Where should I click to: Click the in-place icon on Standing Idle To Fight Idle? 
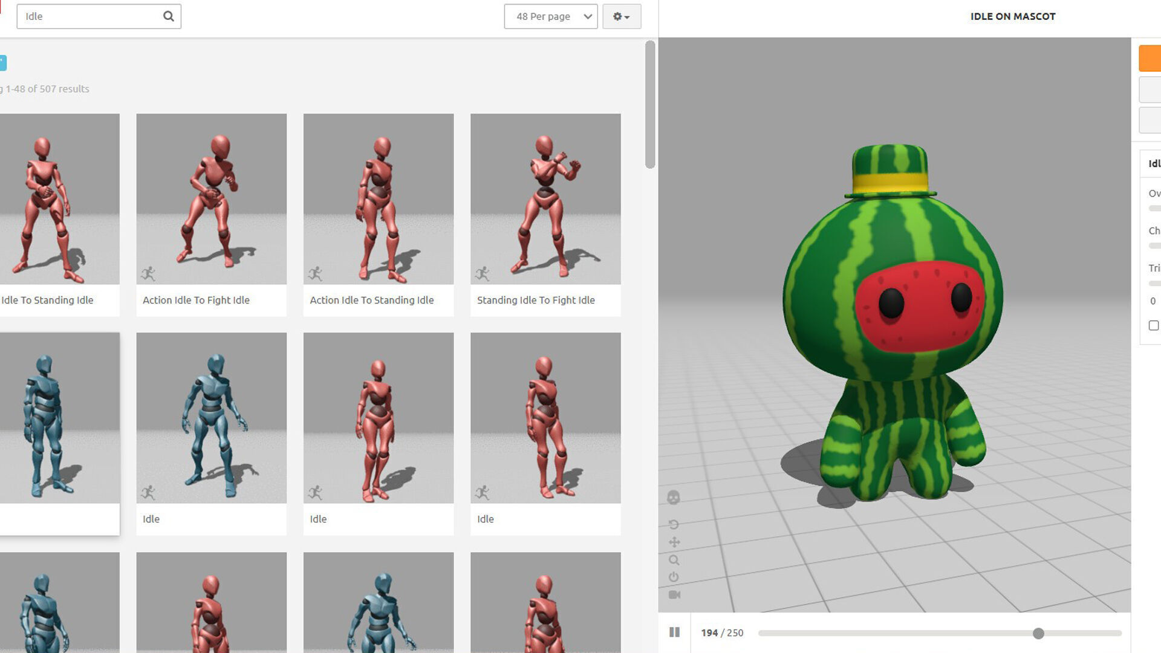pyautogui.click(x=483, y=274)
